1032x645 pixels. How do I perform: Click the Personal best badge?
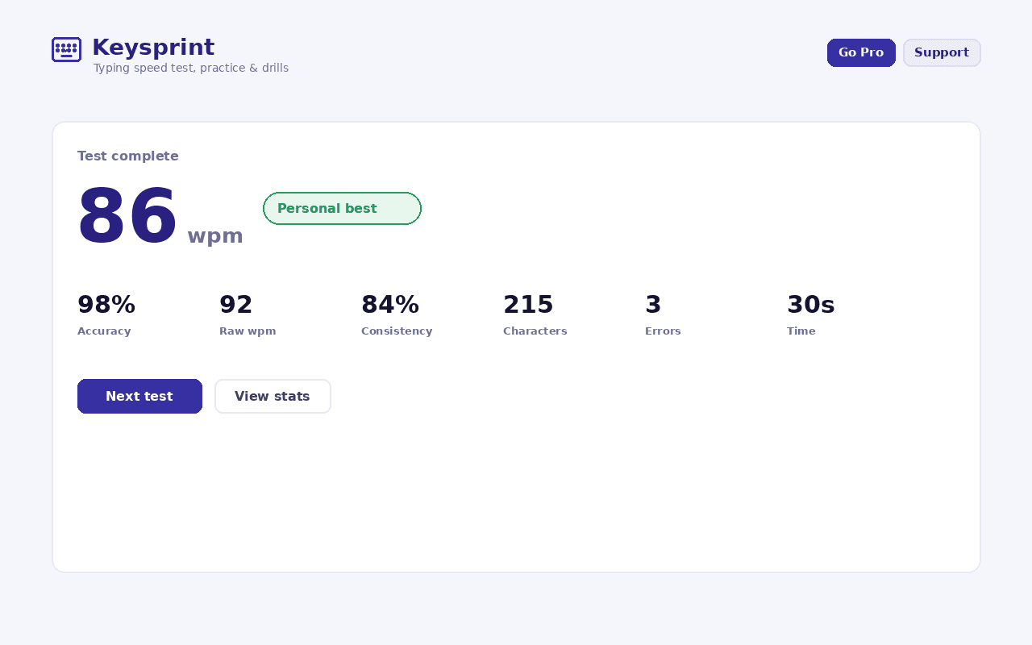[342, 208]
